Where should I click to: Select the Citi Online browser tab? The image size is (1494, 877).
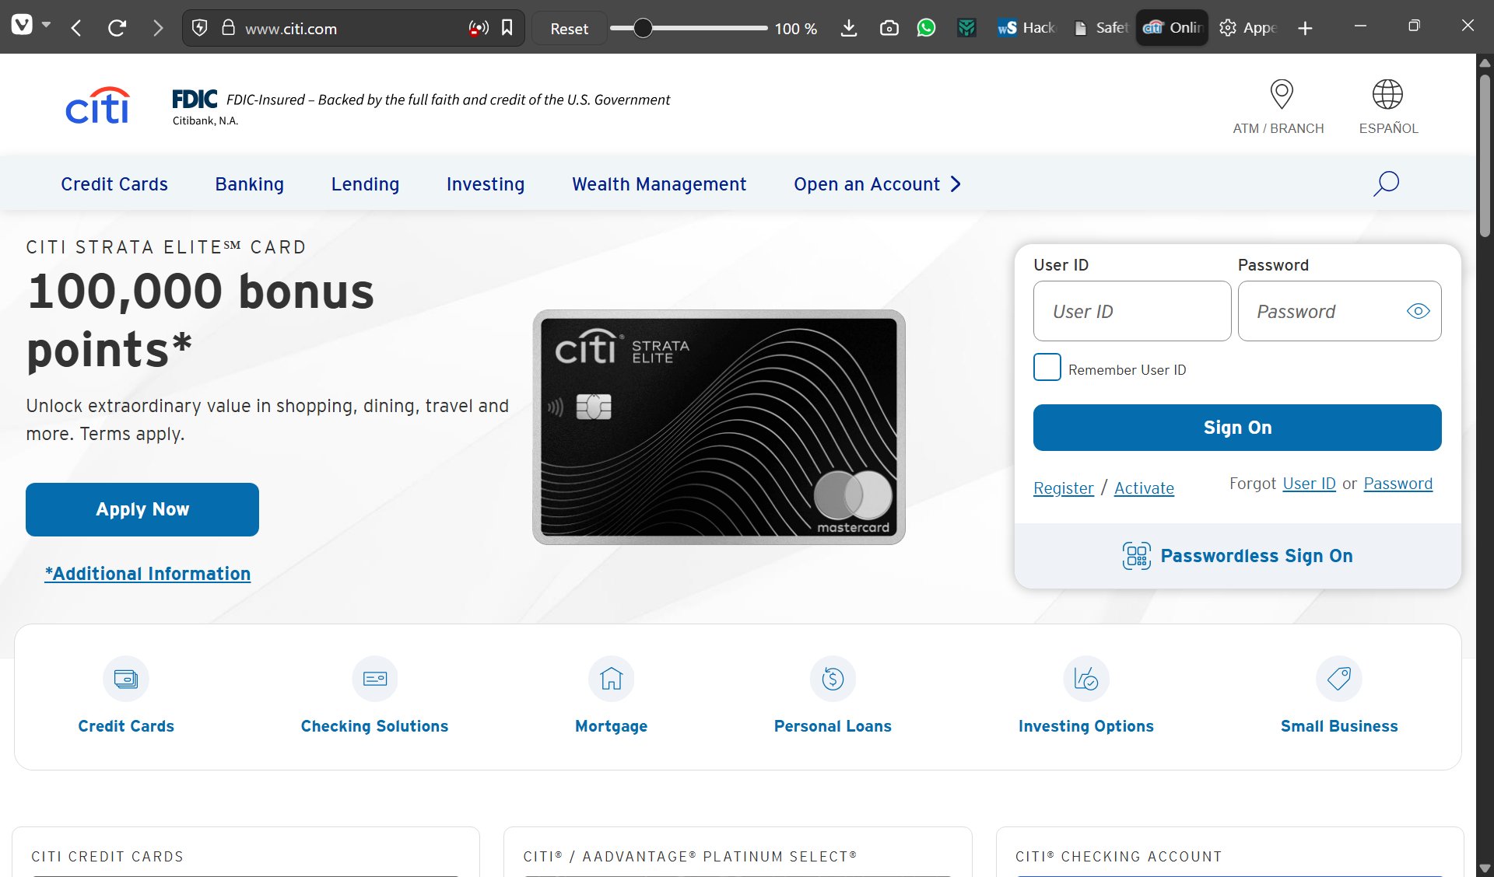coord(1173,28)
